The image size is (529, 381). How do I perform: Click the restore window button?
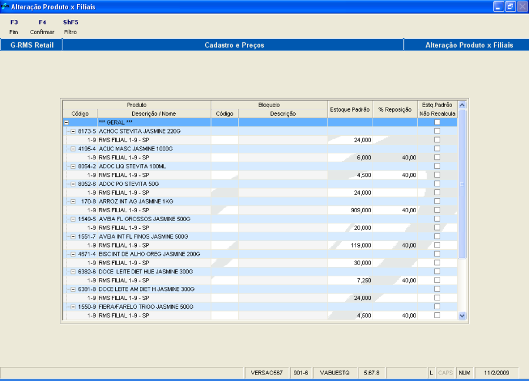[510, 6]
